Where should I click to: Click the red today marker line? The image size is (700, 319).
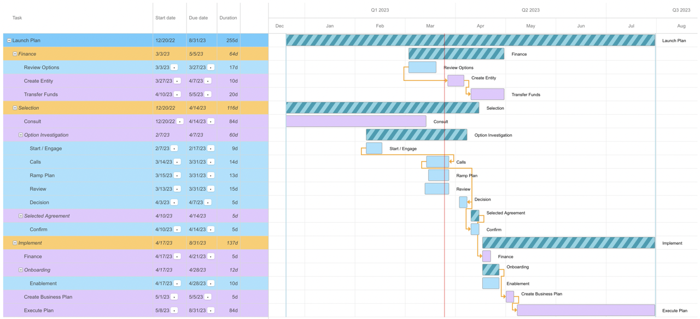pyautogui.click(x=445, y=175)
